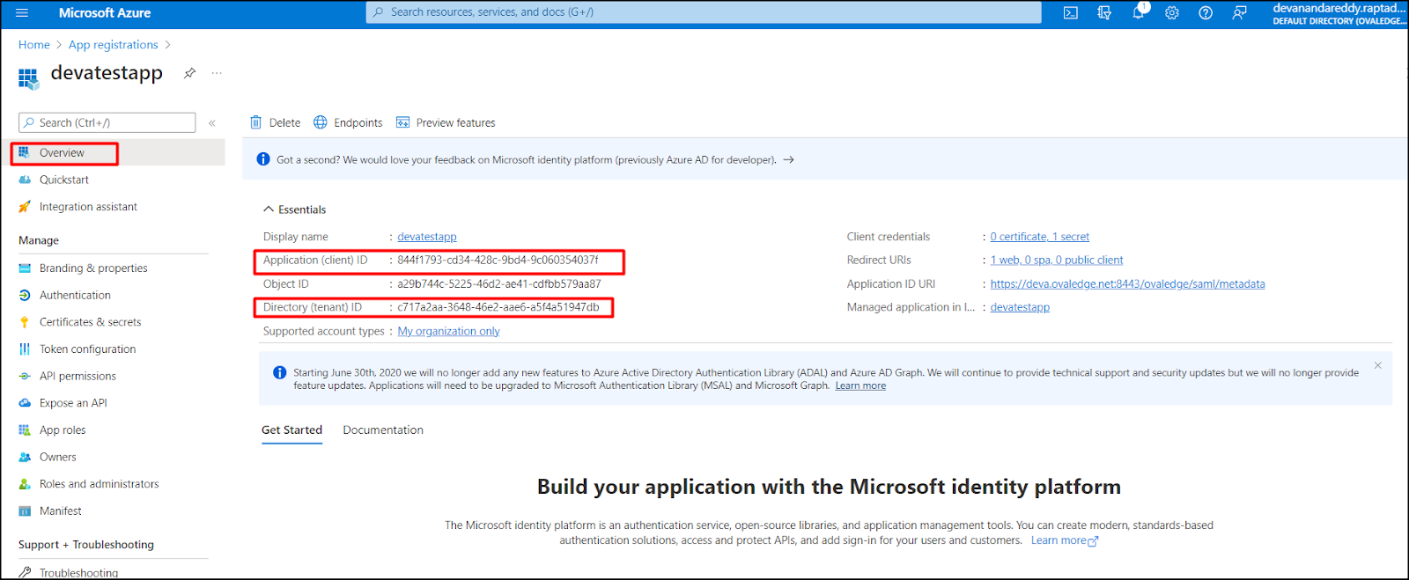
Task: Open the redirect URIs link
Action: (1057, 261)
